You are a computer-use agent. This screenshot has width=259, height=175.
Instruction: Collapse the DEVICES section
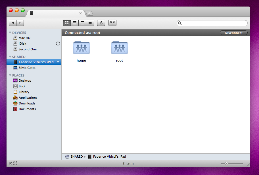point(11,32)
